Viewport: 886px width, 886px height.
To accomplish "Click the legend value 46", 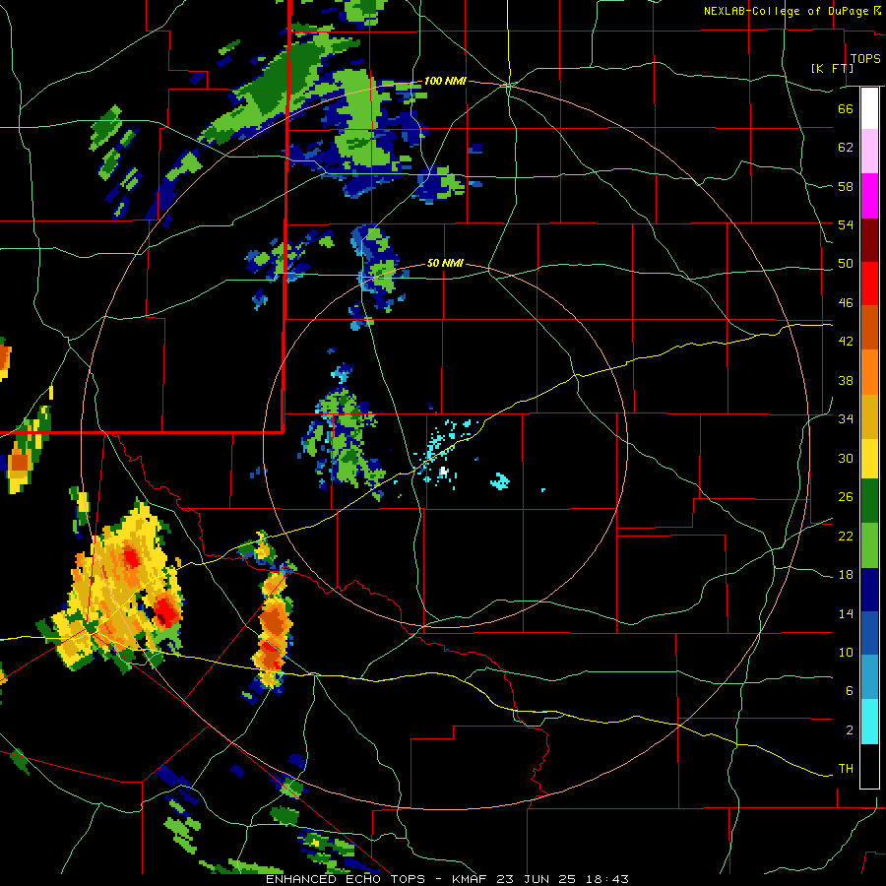I will 846,303.
